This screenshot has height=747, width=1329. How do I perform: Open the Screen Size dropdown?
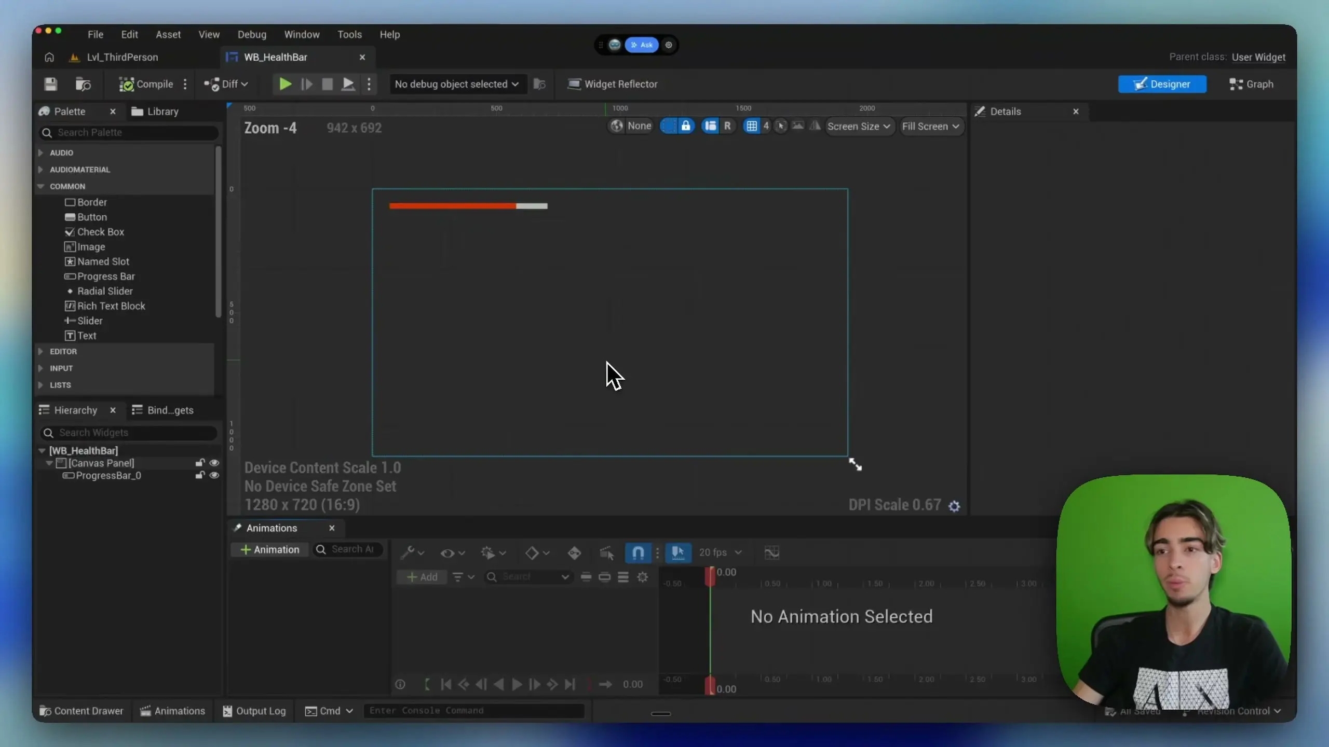tap(859, 126)
